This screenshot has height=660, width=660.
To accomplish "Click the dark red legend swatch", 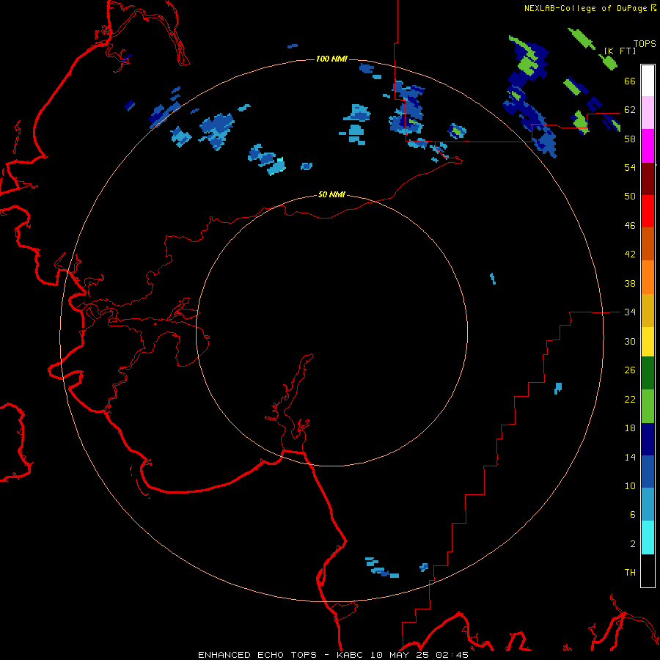I will coord(648,179).
